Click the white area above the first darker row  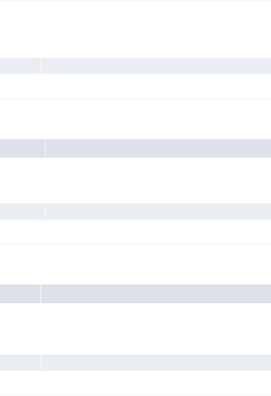(x=135, y=119)
